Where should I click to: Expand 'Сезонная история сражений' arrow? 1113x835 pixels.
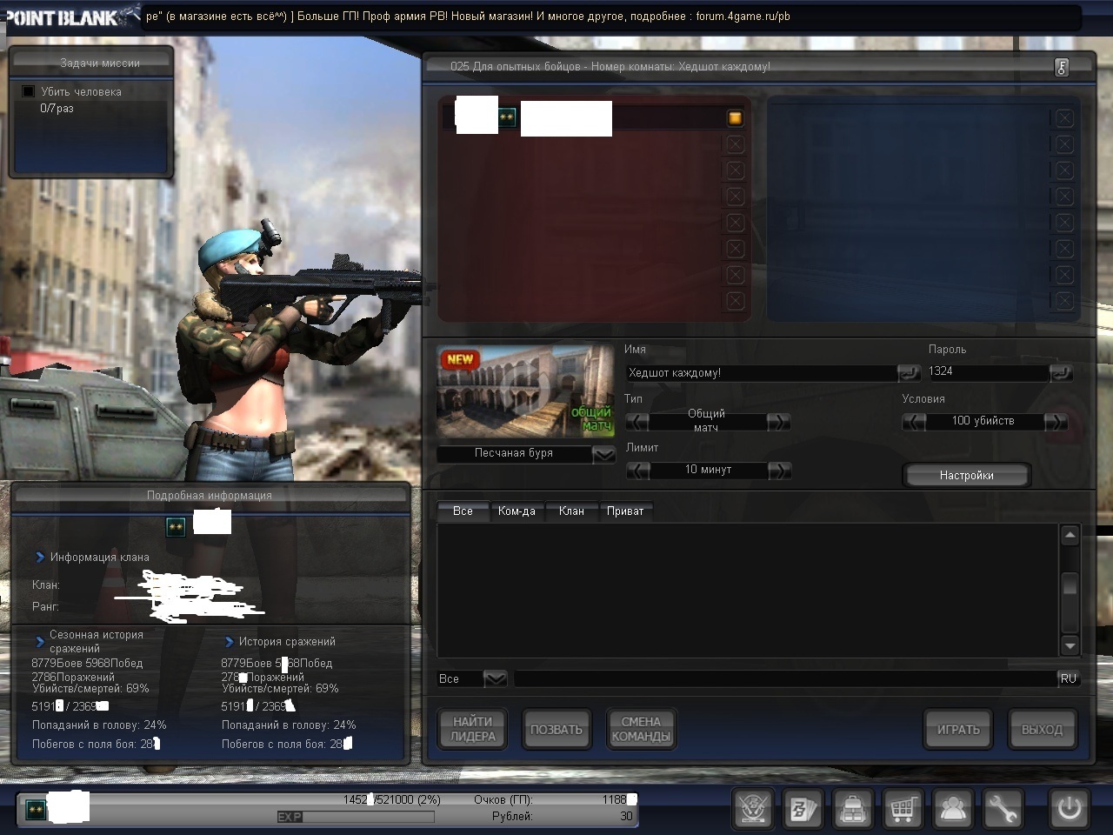(39, 642)
